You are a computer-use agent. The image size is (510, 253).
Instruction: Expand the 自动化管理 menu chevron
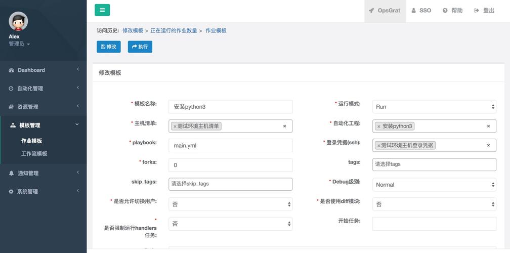pyautogui.click(x=78, y=88)
